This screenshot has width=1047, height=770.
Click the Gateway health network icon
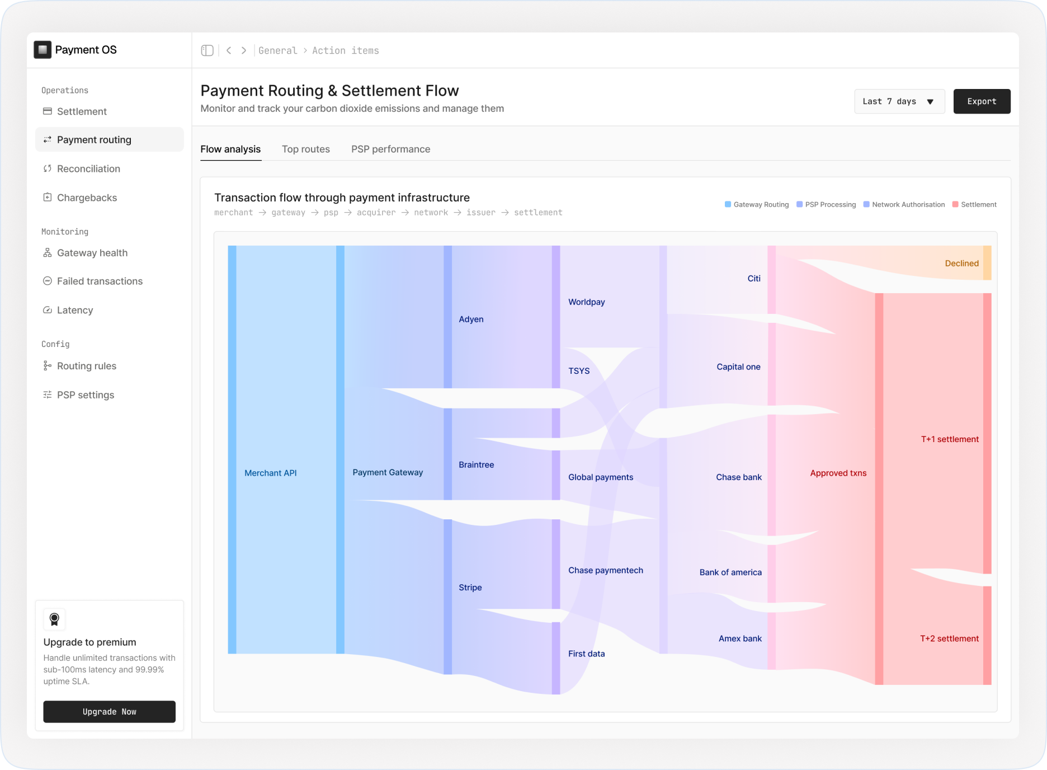(48, 253)
